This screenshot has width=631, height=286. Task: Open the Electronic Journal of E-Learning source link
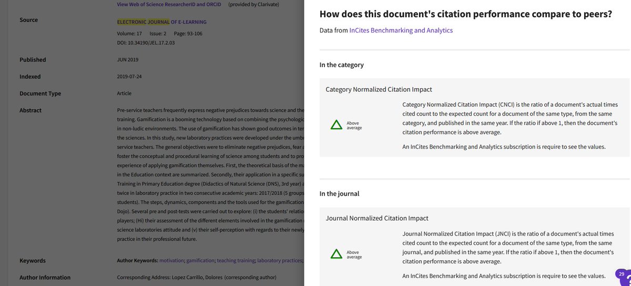click(x=161, y=22)
